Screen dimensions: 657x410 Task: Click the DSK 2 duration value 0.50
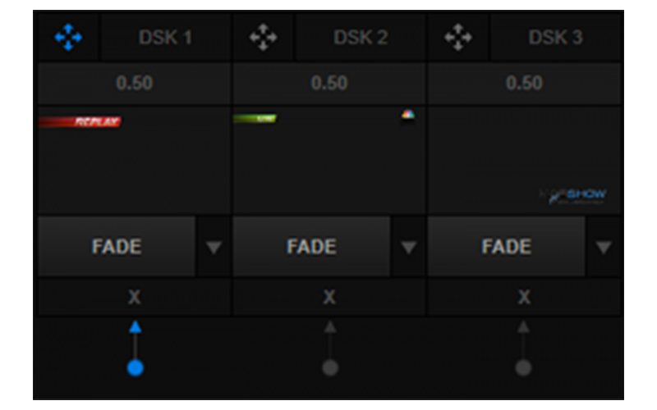click(x=329, y=84)
